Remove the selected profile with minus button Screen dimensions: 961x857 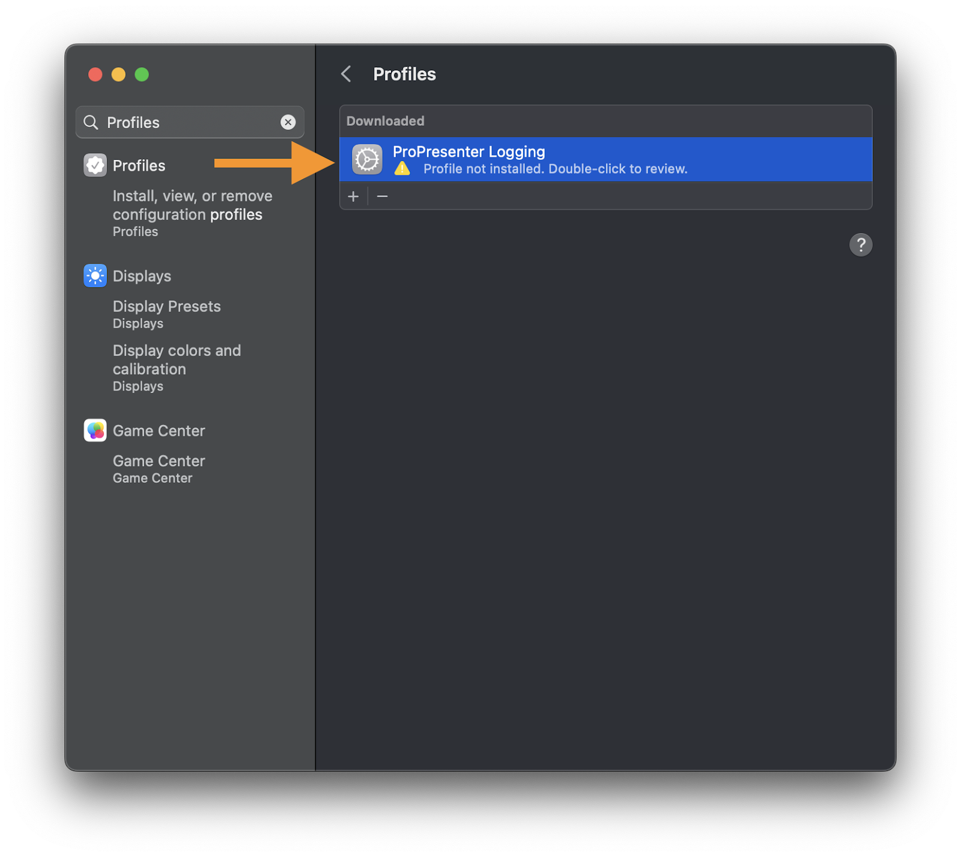[382, 196]
